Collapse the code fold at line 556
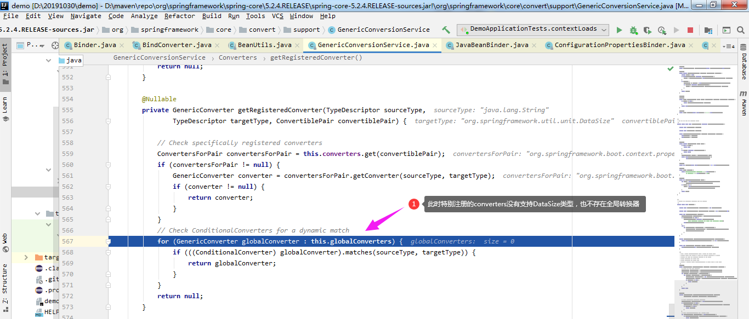This screenshot has width=749, height=319. [x=109, y=121]
